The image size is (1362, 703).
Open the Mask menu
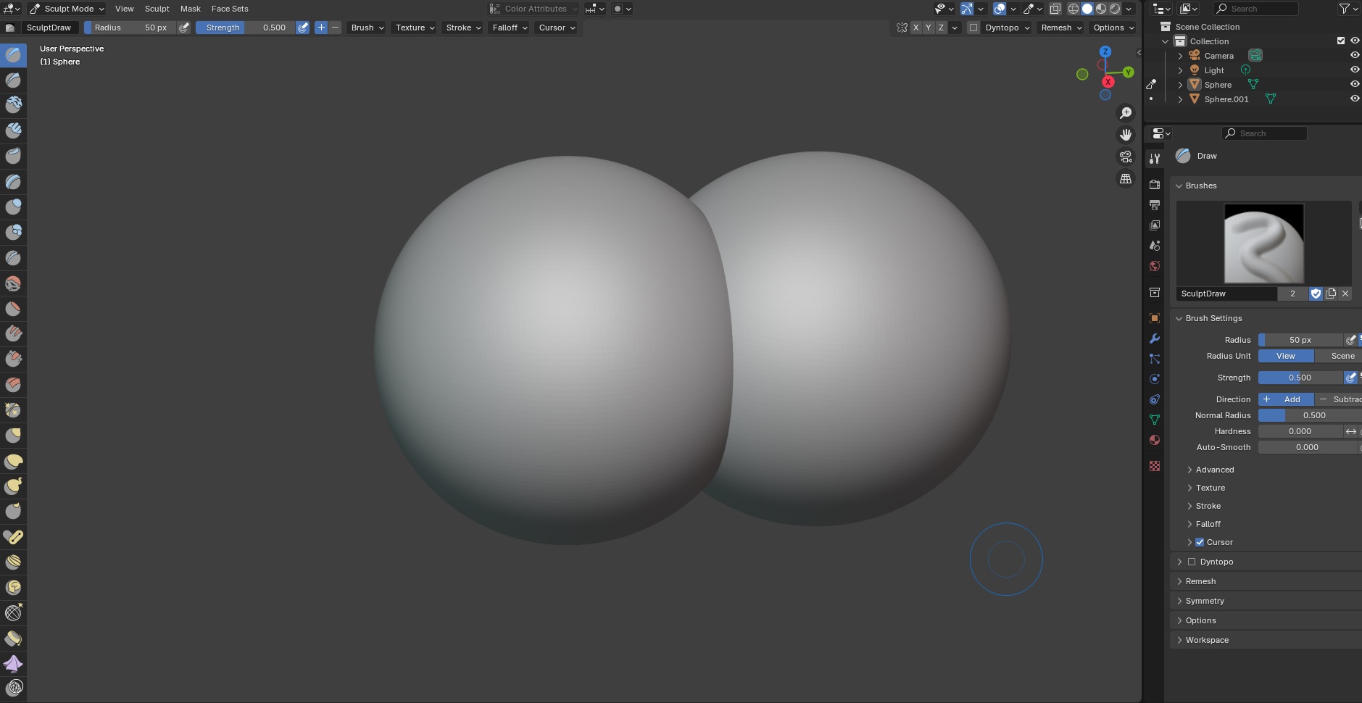191,9
